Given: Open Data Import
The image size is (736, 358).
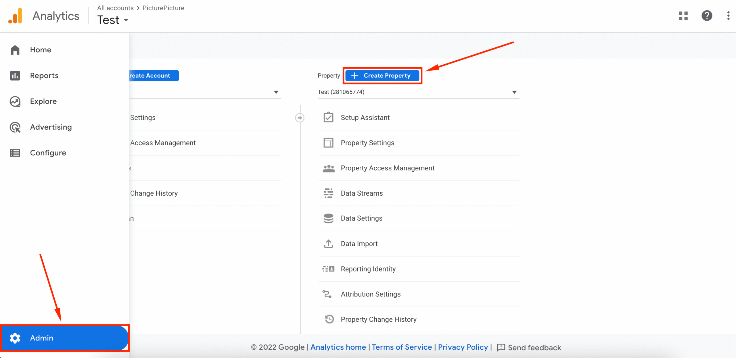Looking at the screenshot, I should point(359,243).
